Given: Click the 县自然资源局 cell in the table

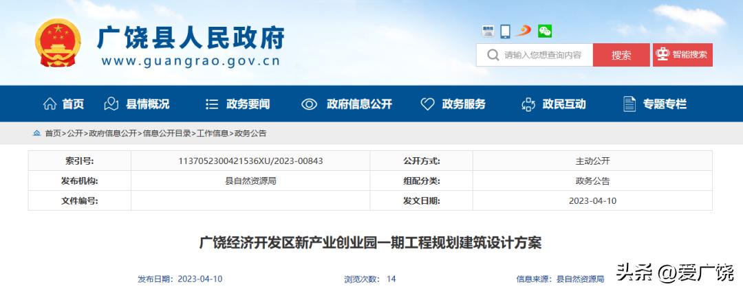Looking at the screenshot, I should (x=250, y=181).
